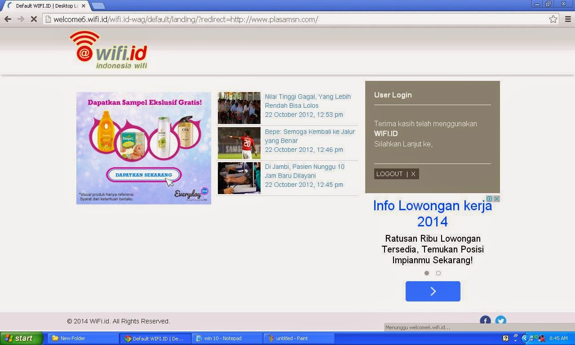Viewport: 575px width, 345px height.
Task: Open a new browser tab
Action: click(x=98, y=6)
